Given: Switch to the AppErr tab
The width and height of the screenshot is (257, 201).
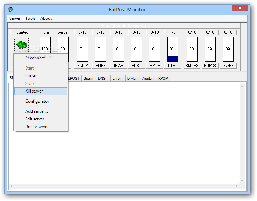Looking at the screenshot, I should point(148,78).
